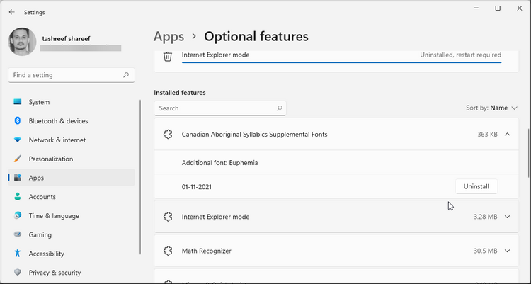
Task: Click the trash icon beside Internet Explorer mode
Action: pyautogui.click(x=168, y=56)
